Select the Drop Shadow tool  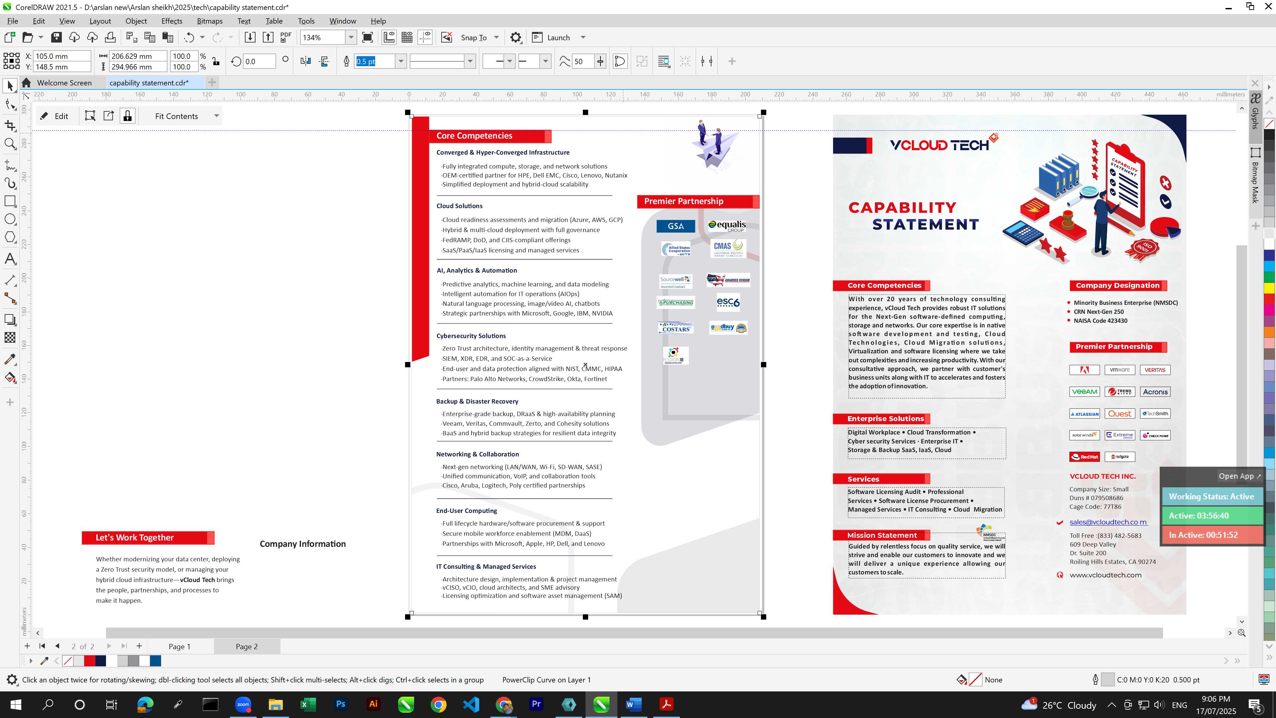[10, 319]
